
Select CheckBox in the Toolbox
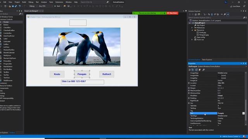pos(7,27)
